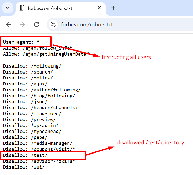Click "Disallow: /typeahead/" line
Image resolution: width=193 pixels, height=175 pixels.
click(32, 132)
